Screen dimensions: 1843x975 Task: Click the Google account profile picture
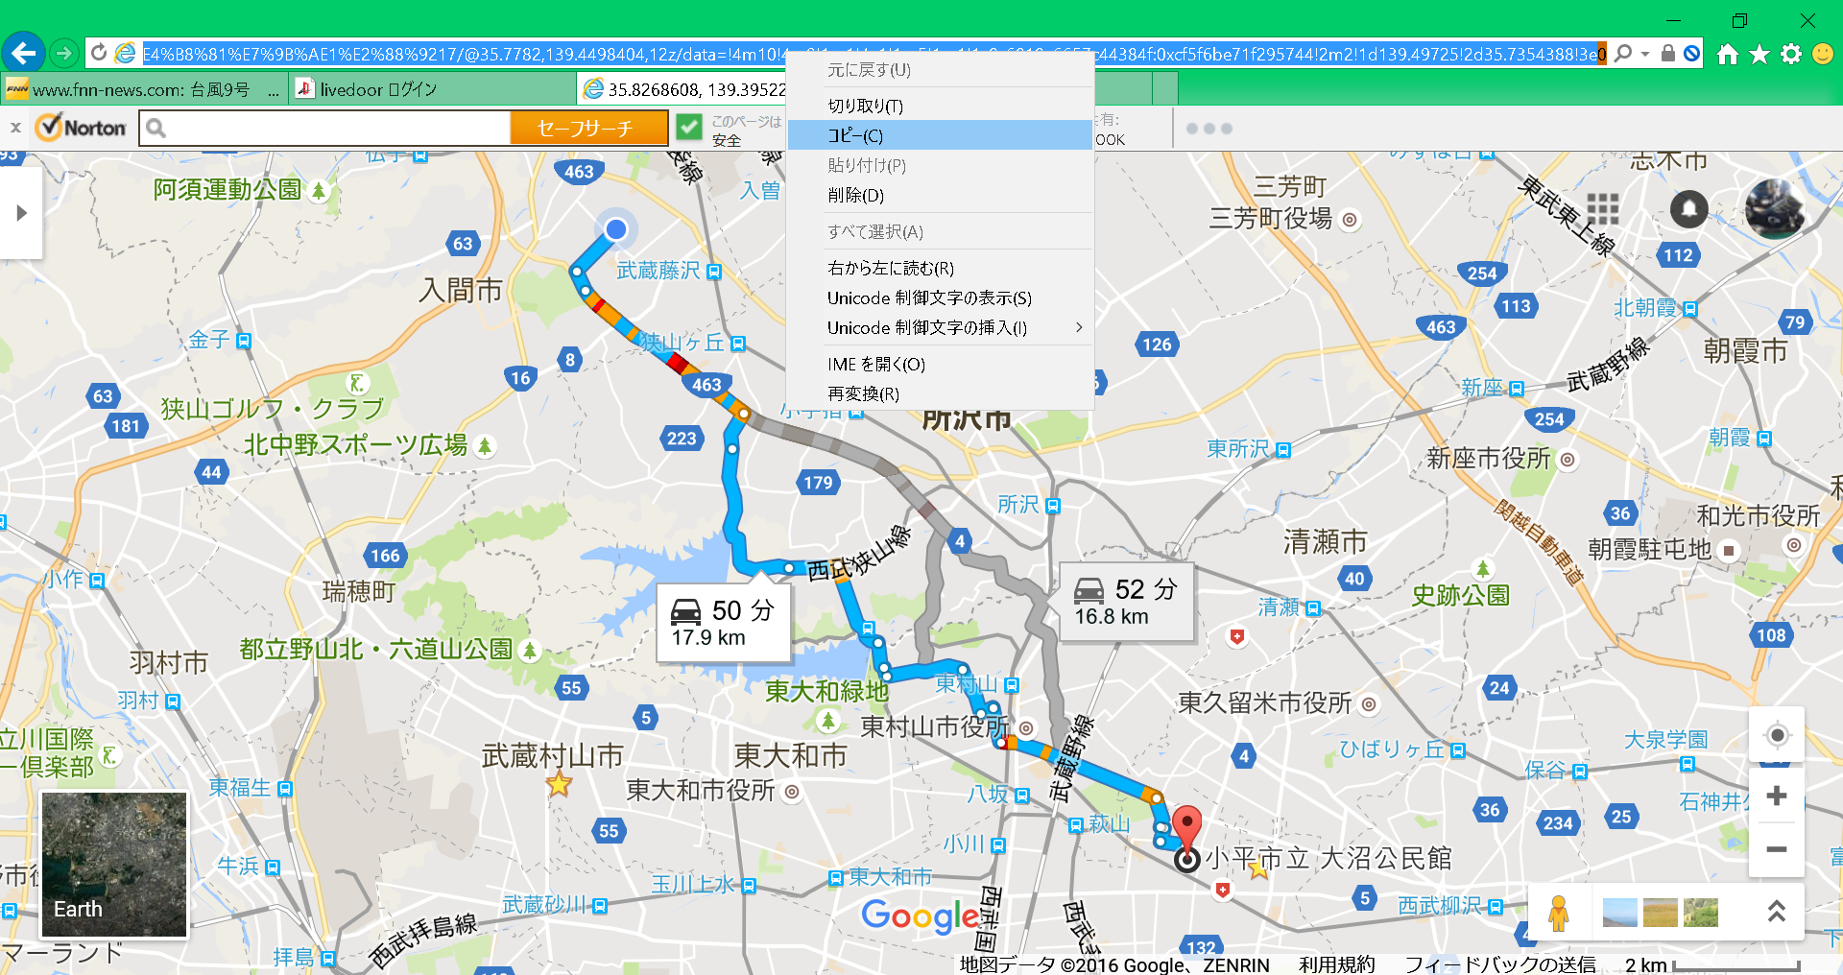[x=1775, y=208]
